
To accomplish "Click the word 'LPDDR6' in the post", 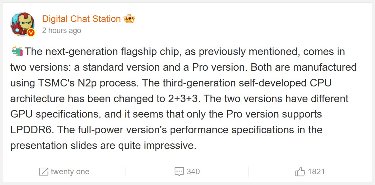I will point(30,130).
